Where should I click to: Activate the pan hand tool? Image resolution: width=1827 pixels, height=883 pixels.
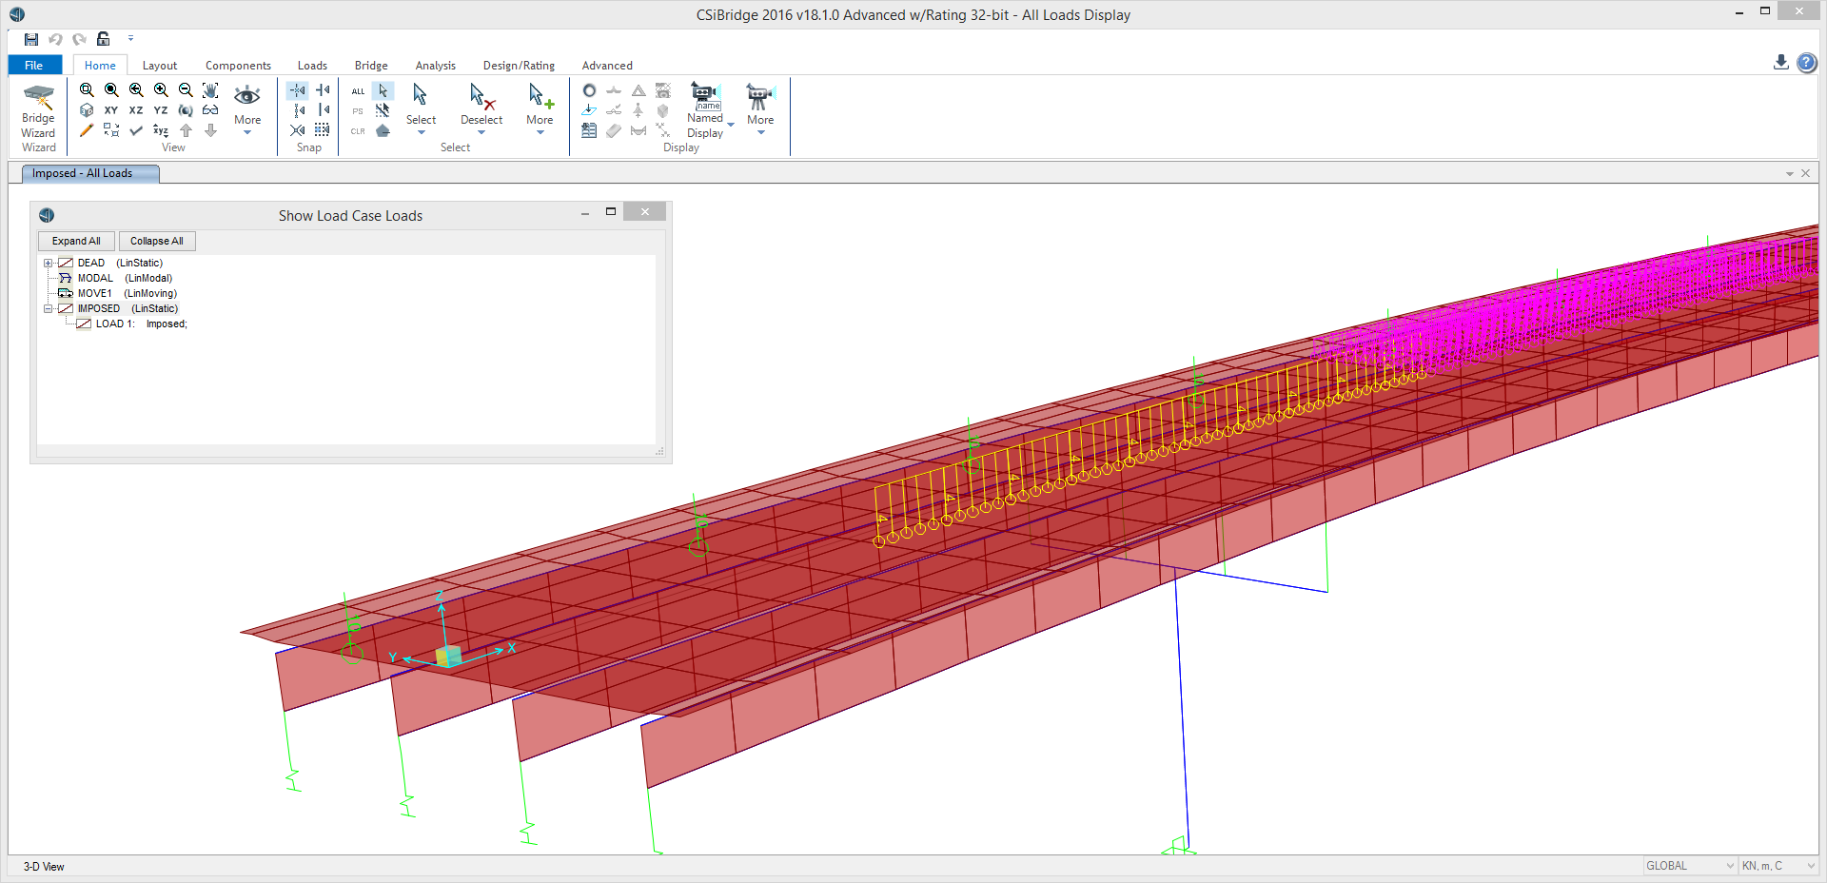click(210, 90)
